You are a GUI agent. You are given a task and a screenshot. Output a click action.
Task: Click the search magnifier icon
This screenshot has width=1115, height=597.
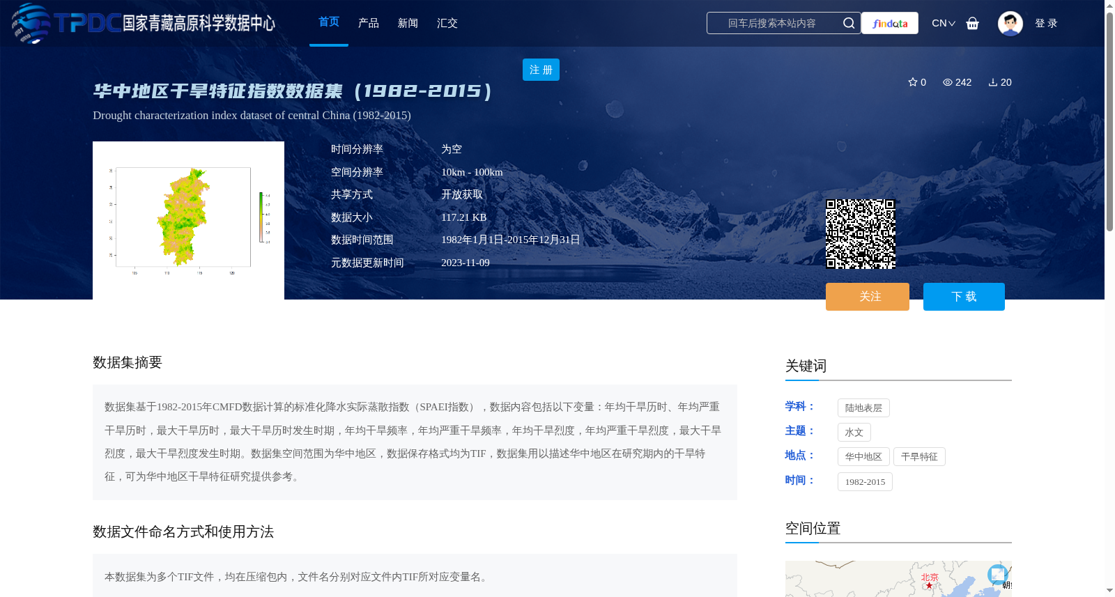point(848,23)
